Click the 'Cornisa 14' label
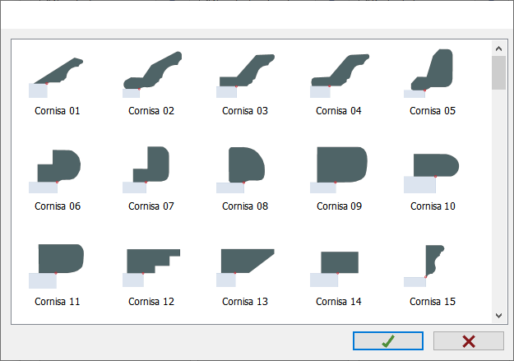 (x=339, y=302)
